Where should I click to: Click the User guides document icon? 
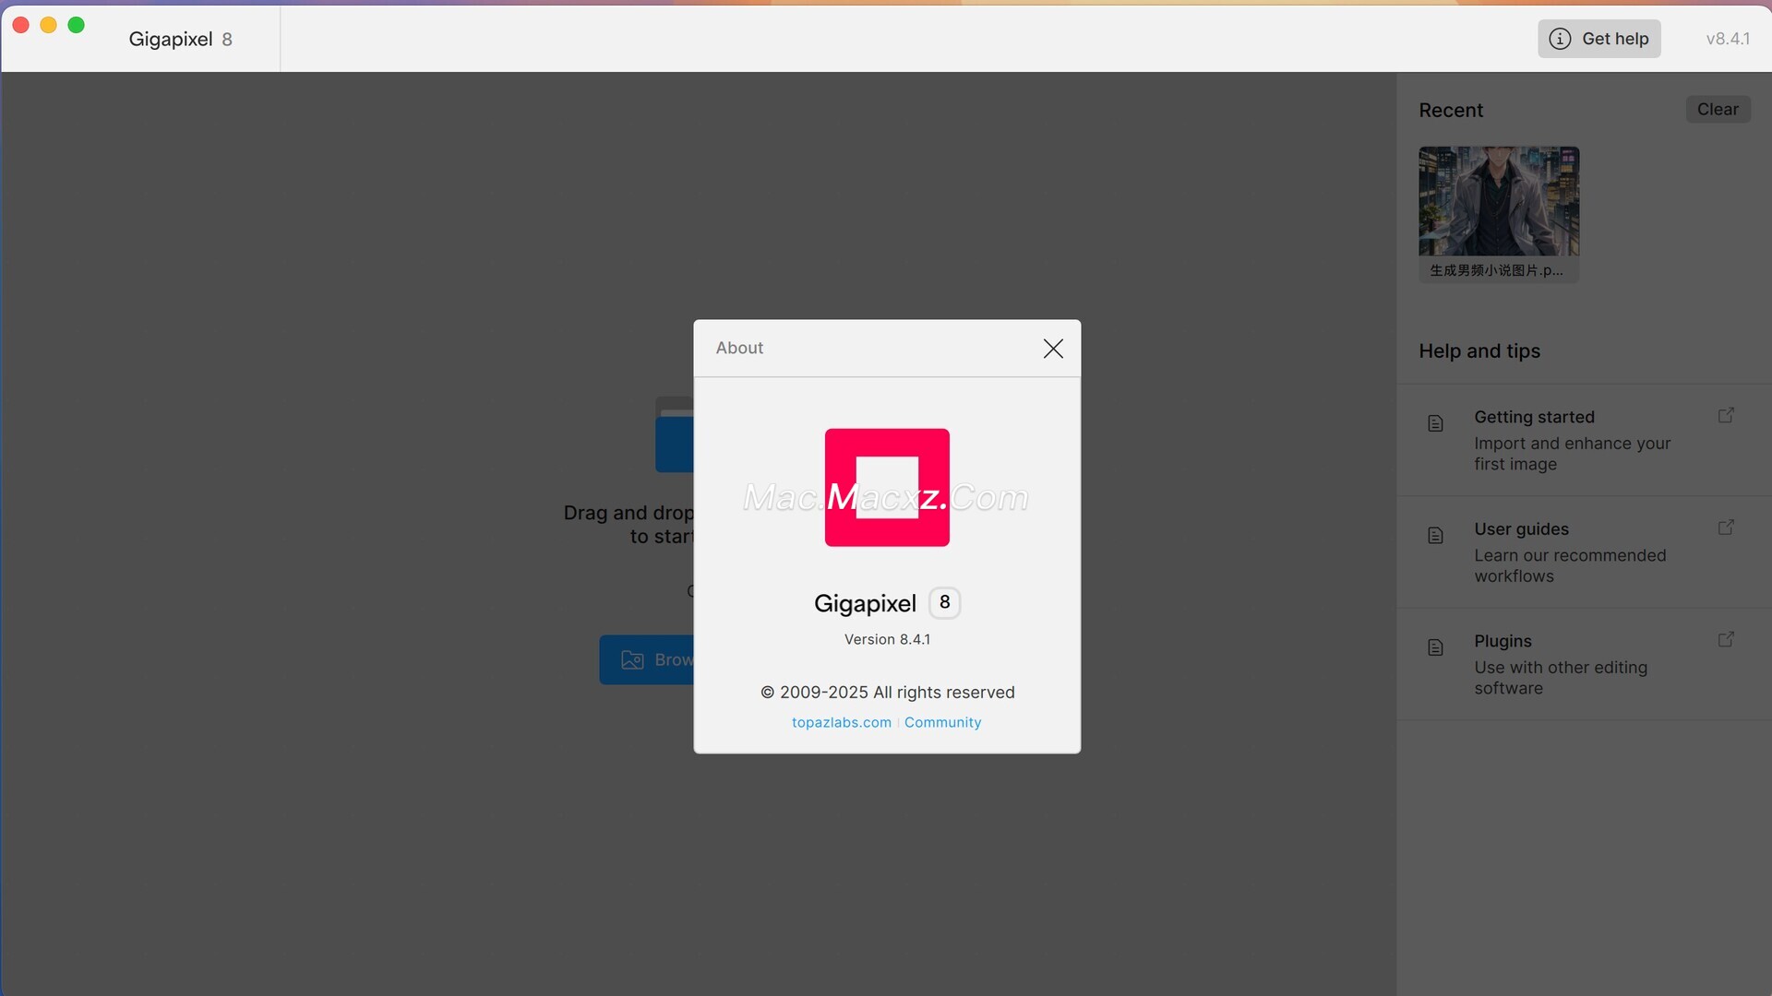click(1435, 536)
